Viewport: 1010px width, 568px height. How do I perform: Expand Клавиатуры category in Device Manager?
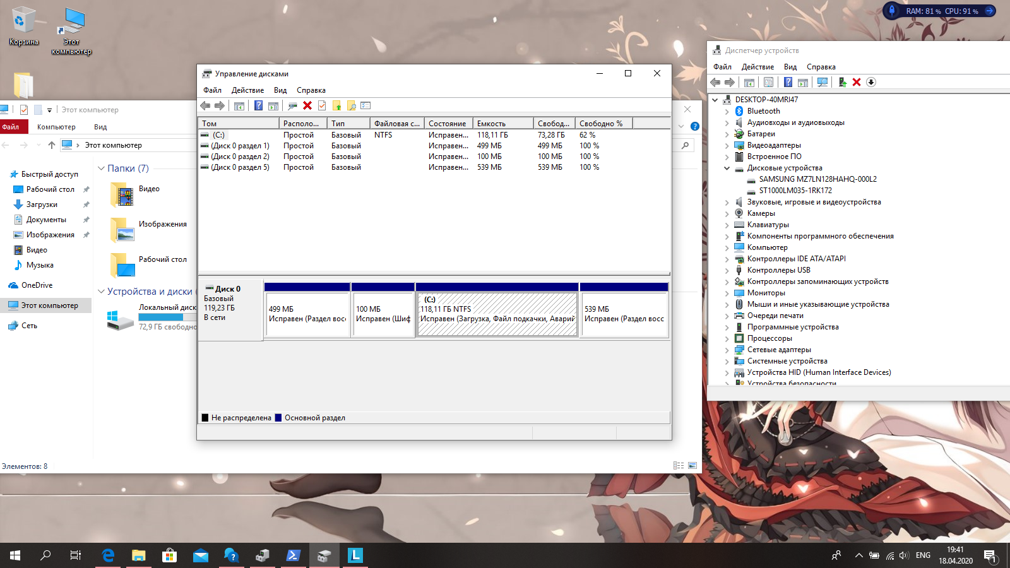[727, 225]
